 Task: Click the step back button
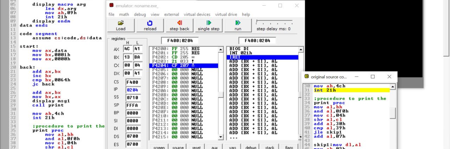(179, 25)
